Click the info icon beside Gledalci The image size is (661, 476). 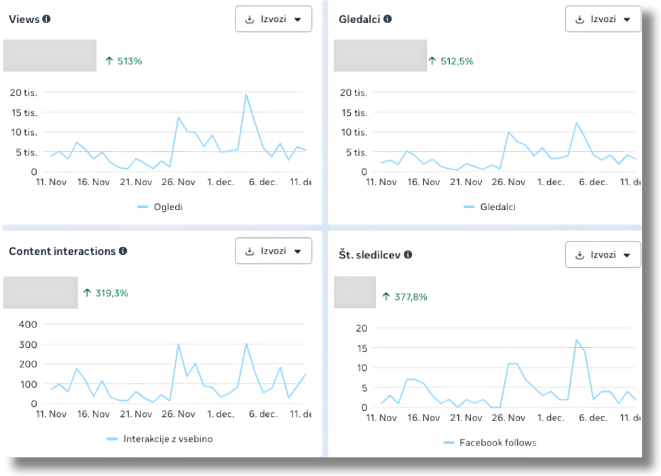pyautogui.click(x=388, y=19)
